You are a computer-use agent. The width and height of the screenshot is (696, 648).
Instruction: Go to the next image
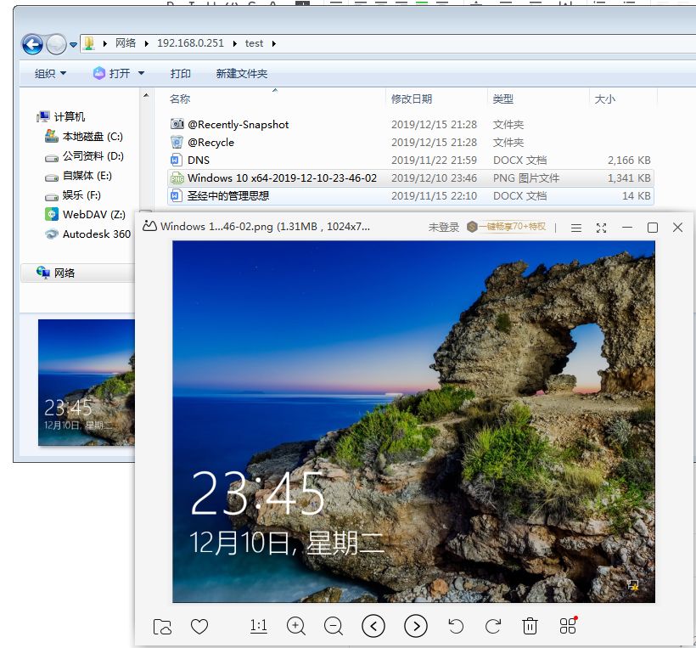(415, 627)
